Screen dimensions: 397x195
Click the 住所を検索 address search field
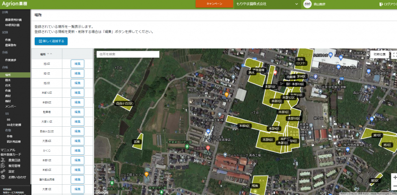coord(128,54)
